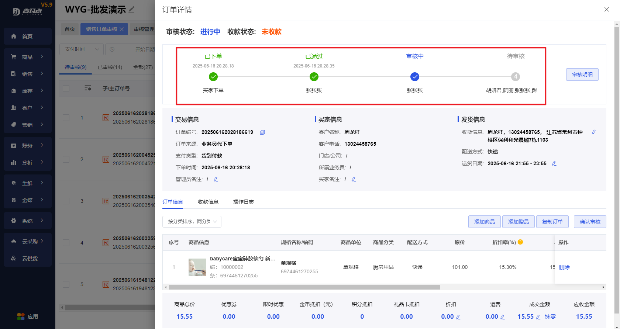The height and width of the screenshot is (329, 620).
Task: Edit the shipping fee (运费) pencil icon
Action: point(502,317)
